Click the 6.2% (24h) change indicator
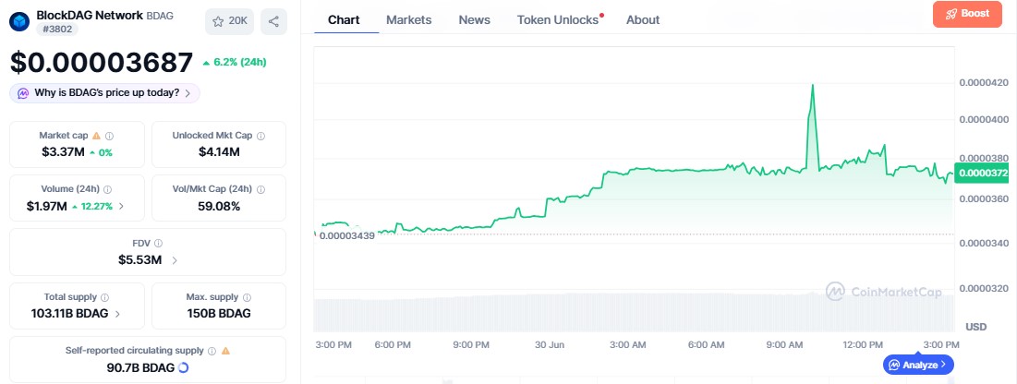 [234, 62]
